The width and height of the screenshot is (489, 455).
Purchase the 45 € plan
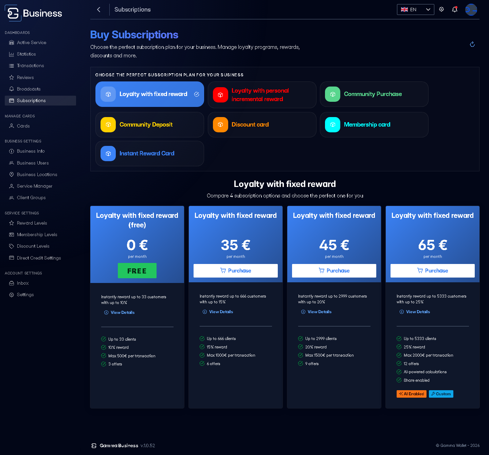(334, 271)
